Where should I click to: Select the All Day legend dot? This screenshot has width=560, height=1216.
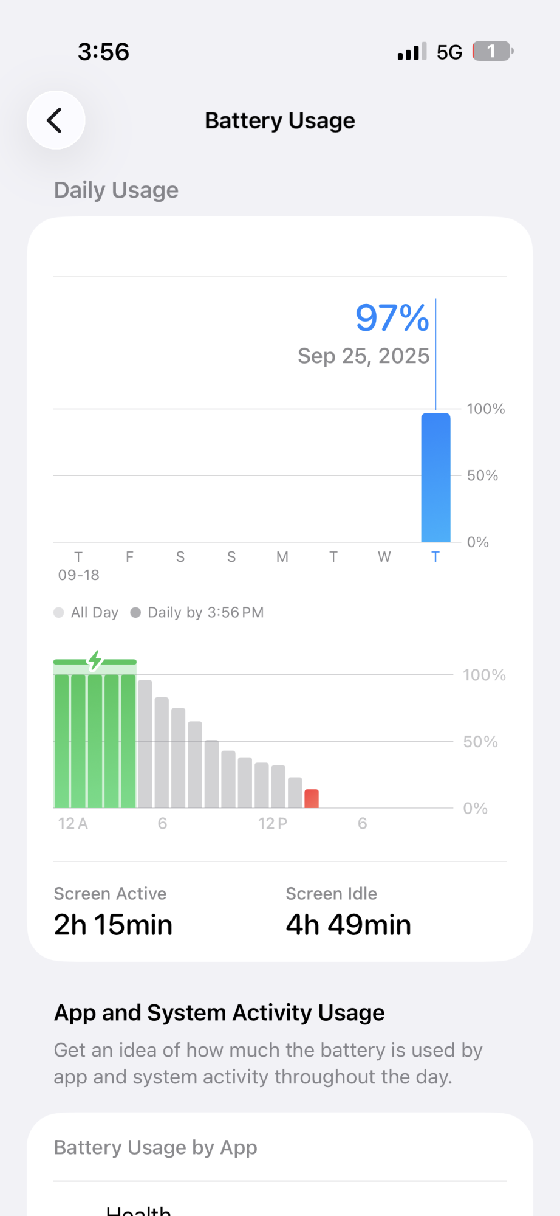click(59, 612)
